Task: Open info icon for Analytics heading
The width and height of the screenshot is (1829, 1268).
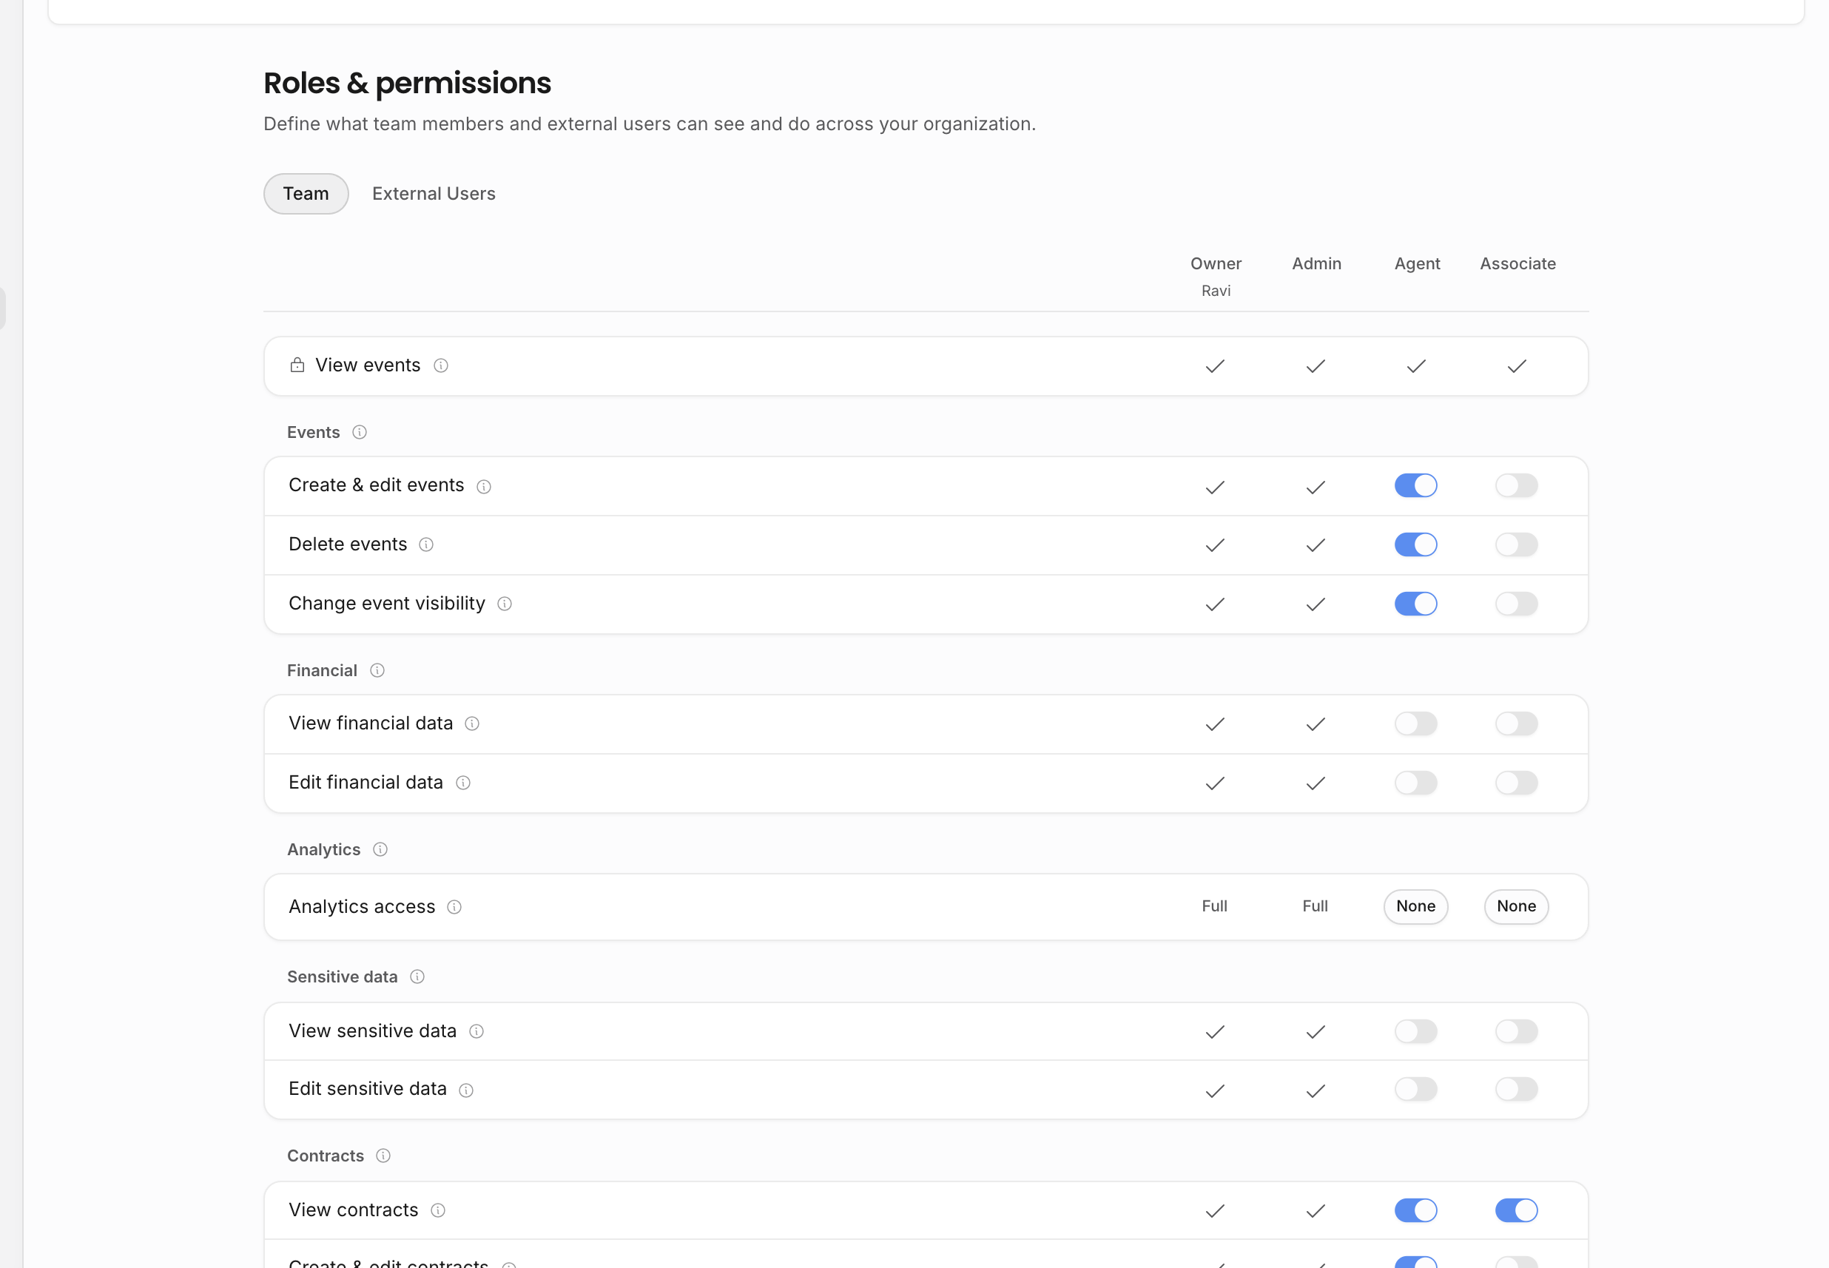Action: pos(380,850)
